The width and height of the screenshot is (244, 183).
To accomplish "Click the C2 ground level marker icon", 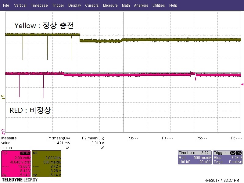I will (x=3, y=132).
